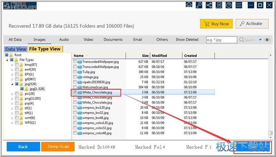Click the export arrow icon in title bar
Screen dimensions: 276x157
pos(218,5)
